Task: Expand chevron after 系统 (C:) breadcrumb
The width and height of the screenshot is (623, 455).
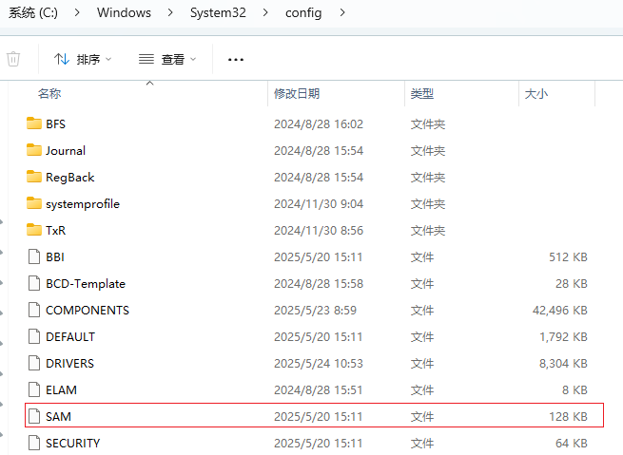Action: (x=77, y=12)
